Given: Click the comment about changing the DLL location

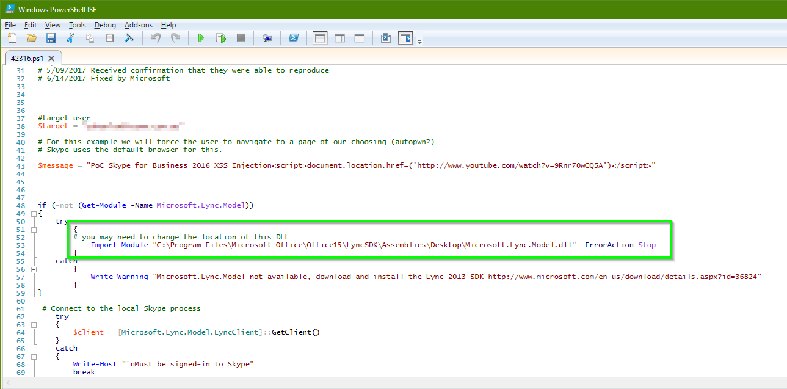Looking at the screenshot, I should coord(181,237).
